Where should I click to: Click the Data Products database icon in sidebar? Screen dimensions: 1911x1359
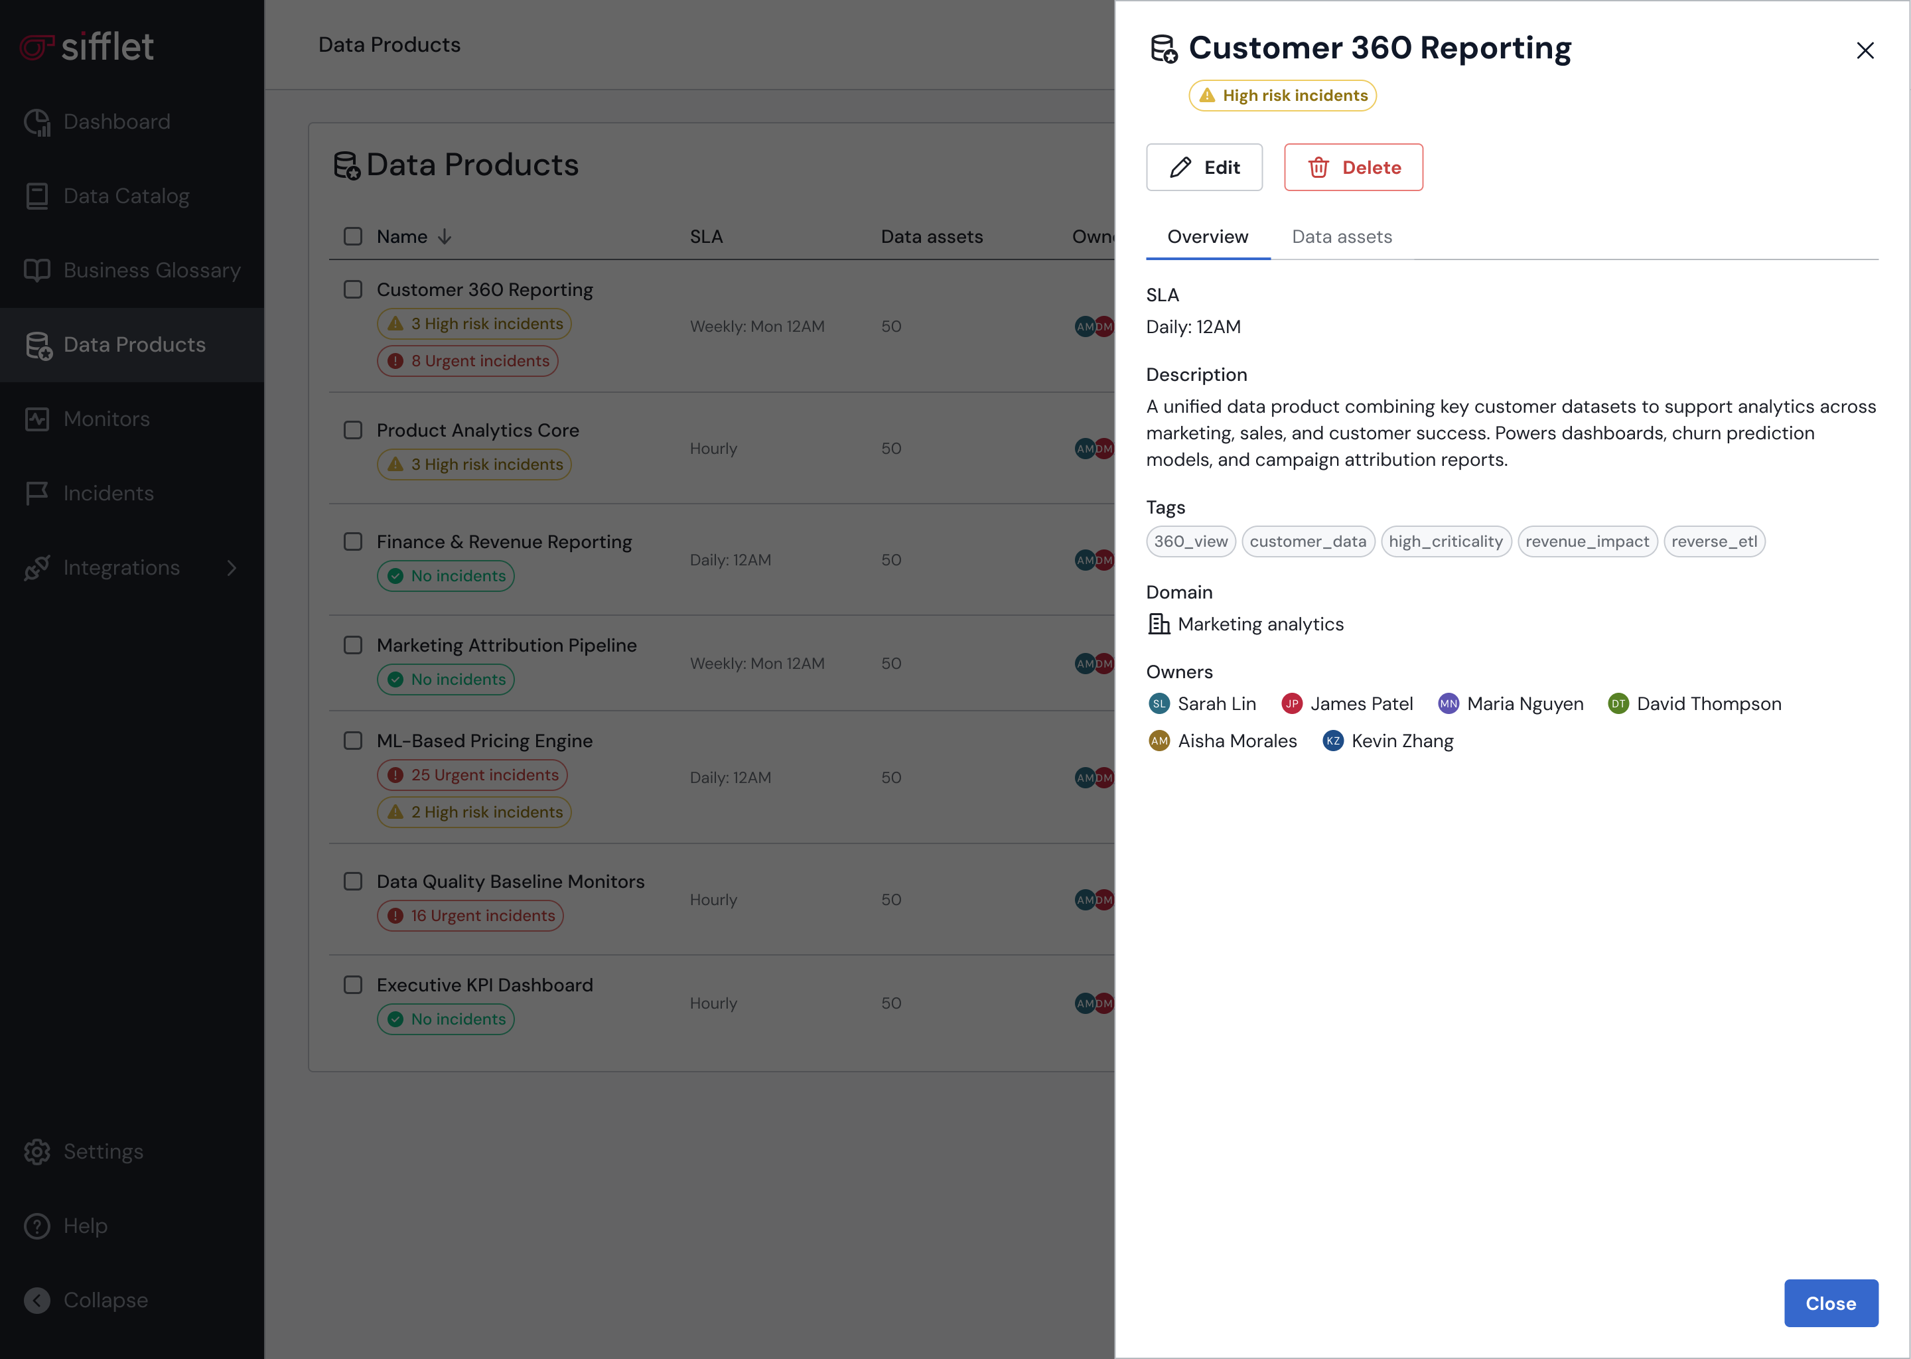(38, 345)
